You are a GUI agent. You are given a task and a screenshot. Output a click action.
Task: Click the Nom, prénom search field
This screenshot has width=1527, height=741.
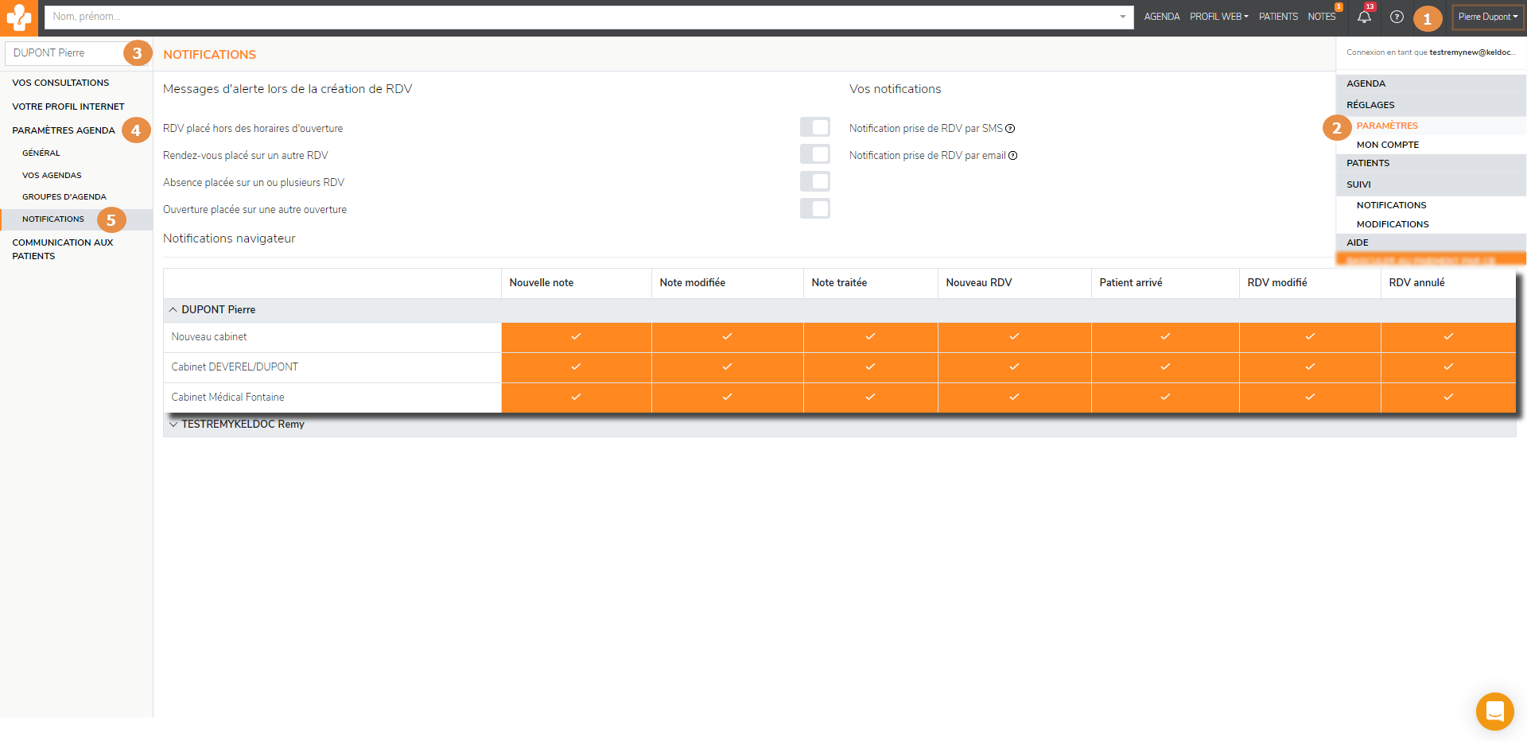(581, 17)
